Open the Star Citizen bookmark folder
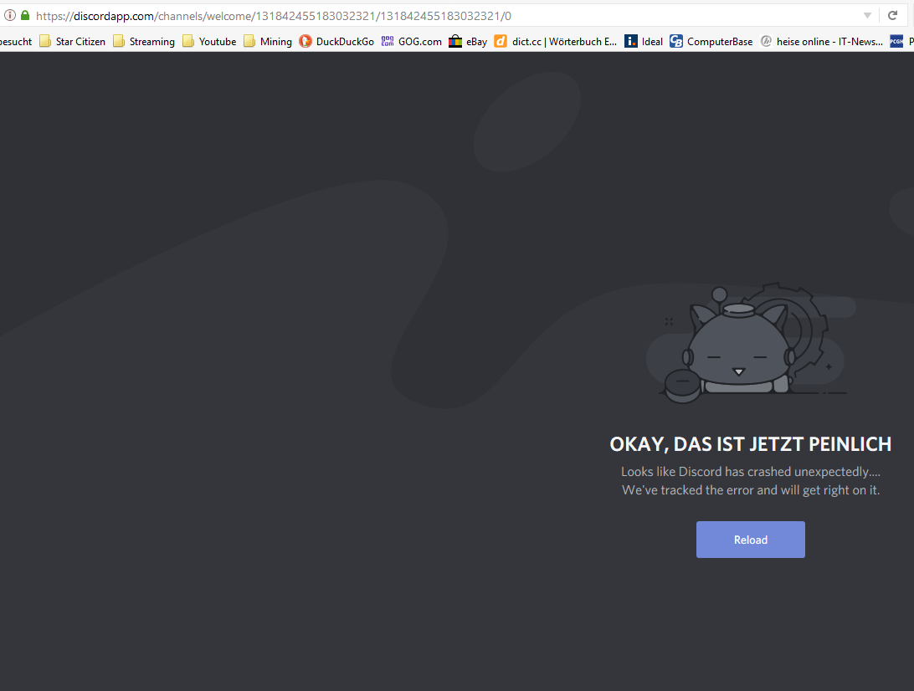This screenshot has width=914, height=691. (x=72, y=41)
